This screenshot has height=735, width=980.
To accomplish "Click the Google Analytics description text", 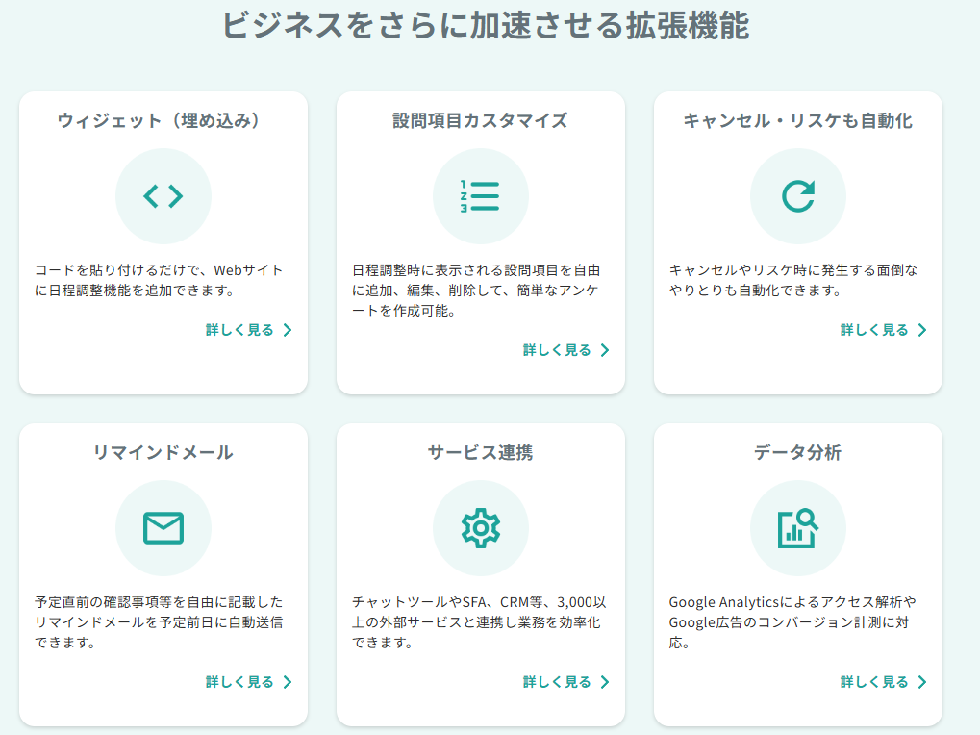I will click(x=792, y=621).
